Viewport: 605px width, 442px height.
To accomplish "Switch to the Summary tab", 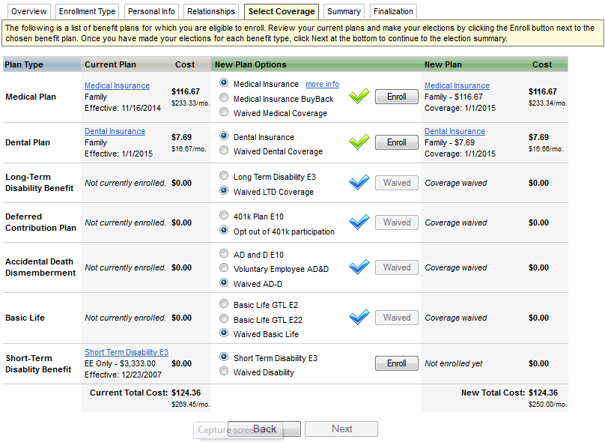I will (344, 11).
